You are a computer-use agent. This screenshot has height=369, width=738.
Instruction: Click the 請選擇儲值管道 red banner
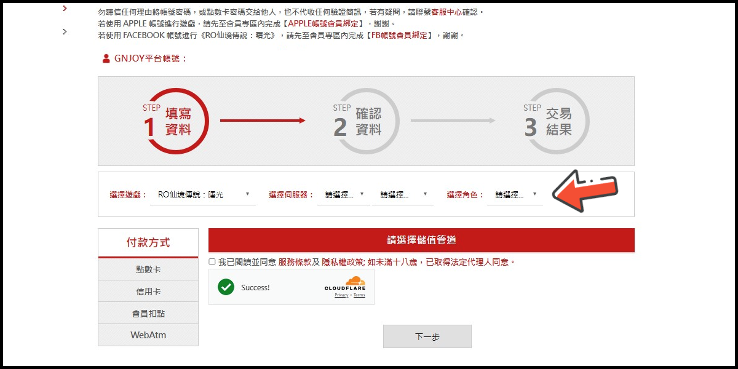421,240
